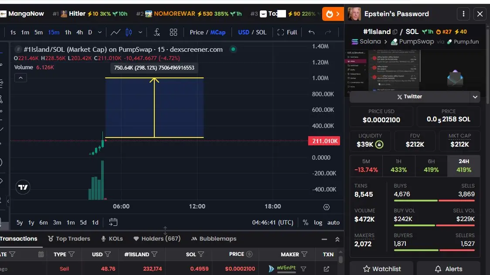The image size is (490, 275).
Task: Filter by maker mV6nPt funnel icon
Action: (303, 268)
